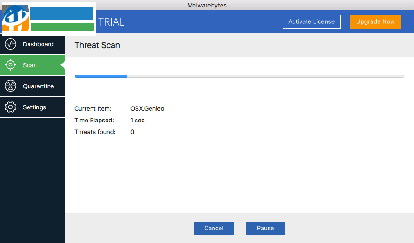Image resolution: width=414 pixels, height=243 pixels.
Task: Pause the threat scan
Action: pos(265,228)
